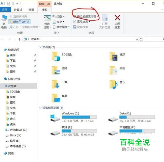The height and width of the screenshot is (162, 164).
Task: Open the 桌面 folder in main pane
Action: point(56,98)
